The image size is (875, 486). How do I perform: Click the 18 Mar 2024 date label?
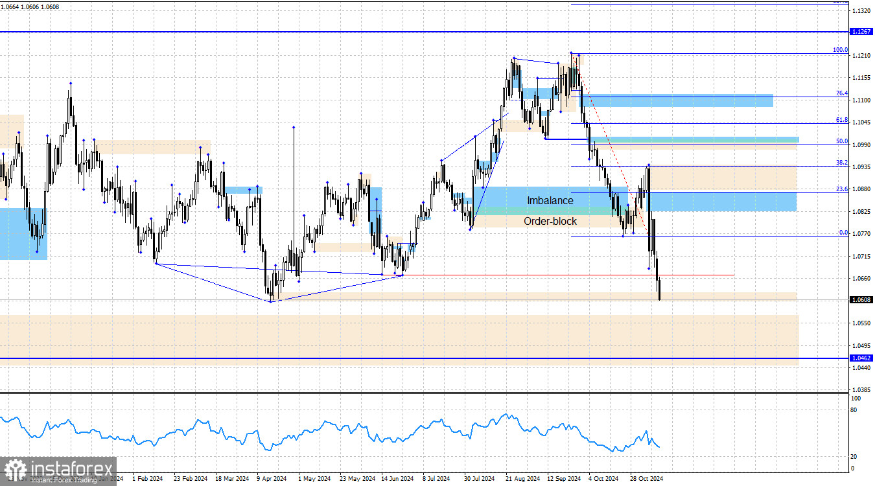coord(231,479)
